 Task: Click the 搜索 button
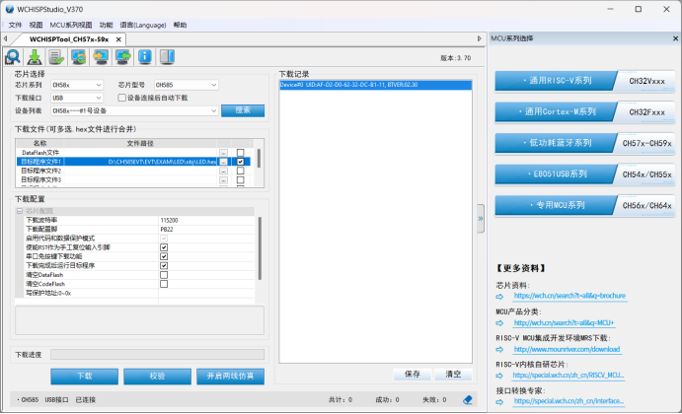click(243, 110)
